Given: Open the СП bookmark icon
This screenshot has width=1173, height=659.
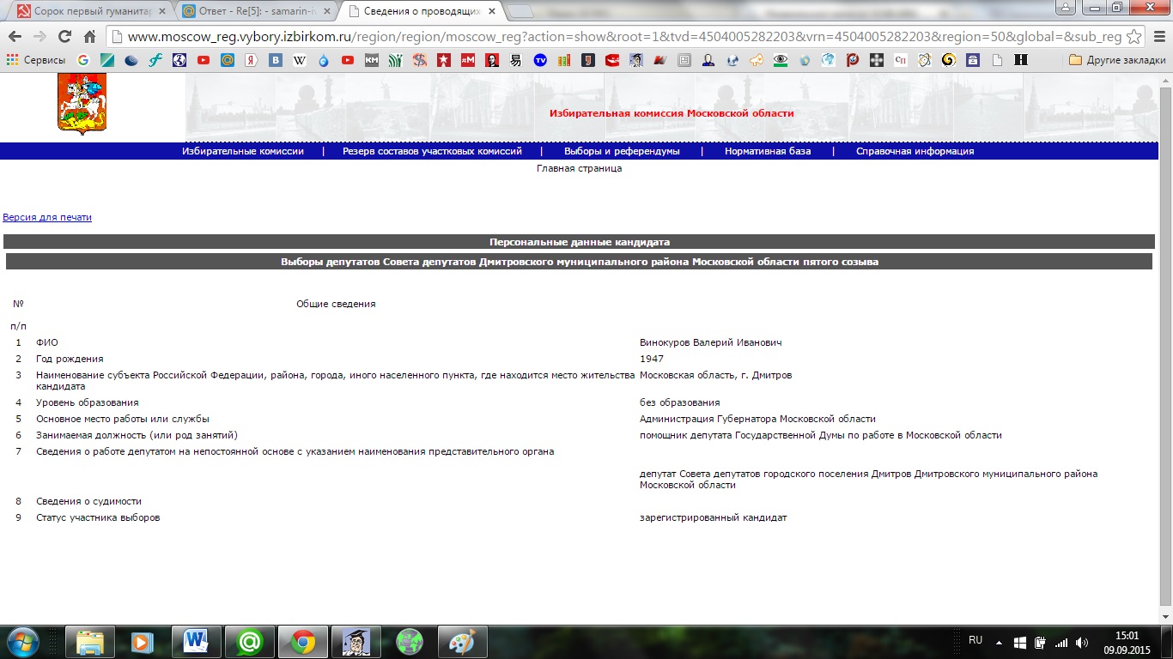Looking at the screenshot, I should click(901, 60).
